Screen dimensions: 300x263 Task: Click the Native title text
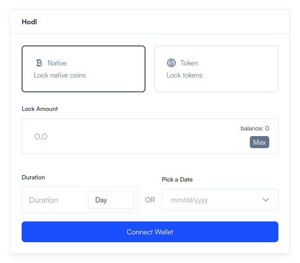pos(57,63)
